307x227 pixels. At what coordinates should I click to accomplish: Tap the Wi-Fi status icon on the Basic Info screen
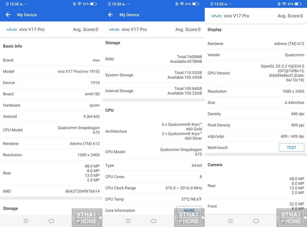pos(79,4)
